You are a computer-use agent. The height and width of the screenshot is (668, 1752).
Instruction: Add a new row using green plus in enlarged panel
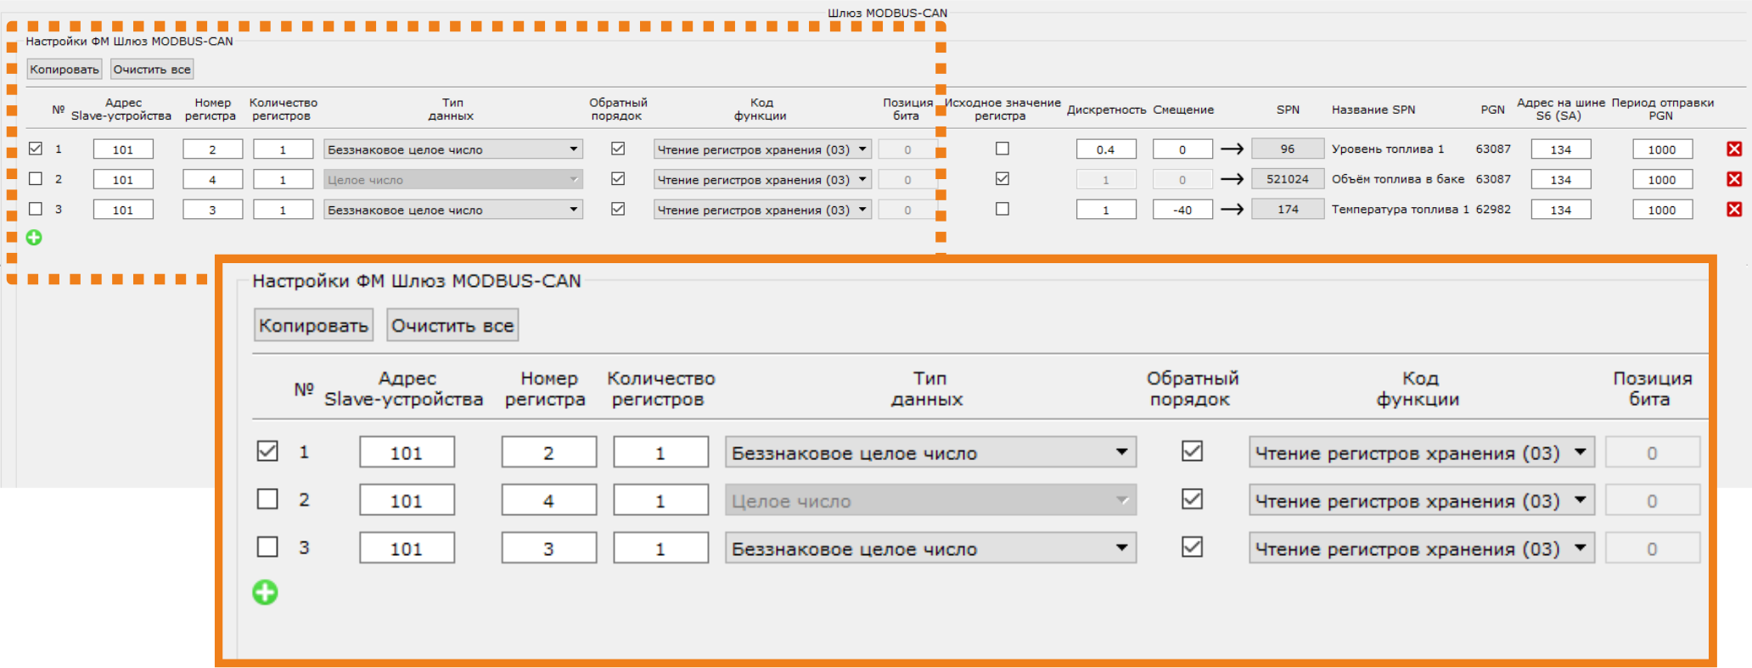265,592
